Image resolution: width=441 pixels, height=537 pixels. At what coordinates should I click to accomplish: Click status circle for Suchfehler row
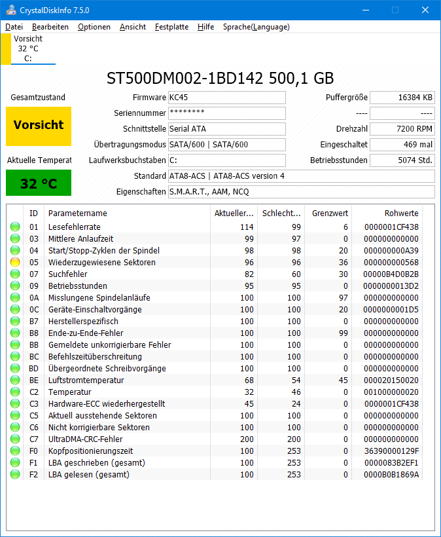click(15, 274)
